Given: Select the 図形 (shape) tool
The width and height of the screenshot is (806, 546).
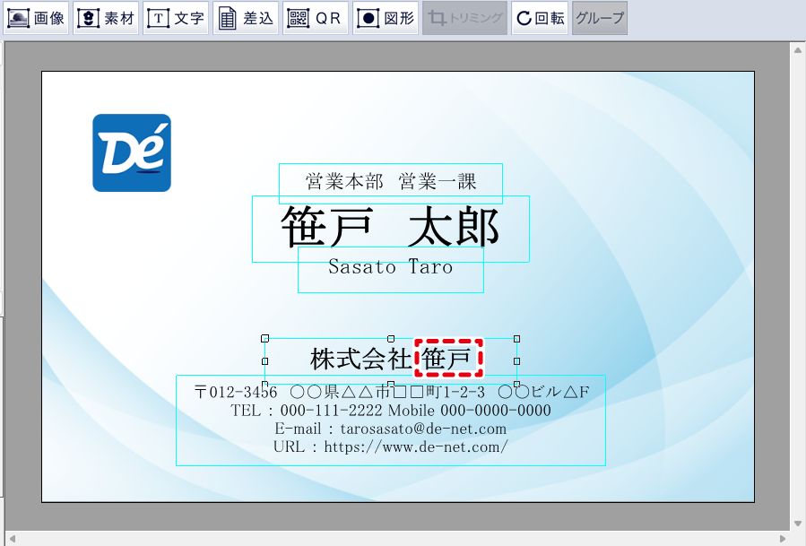Looking at the screenshot, I should [x=386, y=18].
